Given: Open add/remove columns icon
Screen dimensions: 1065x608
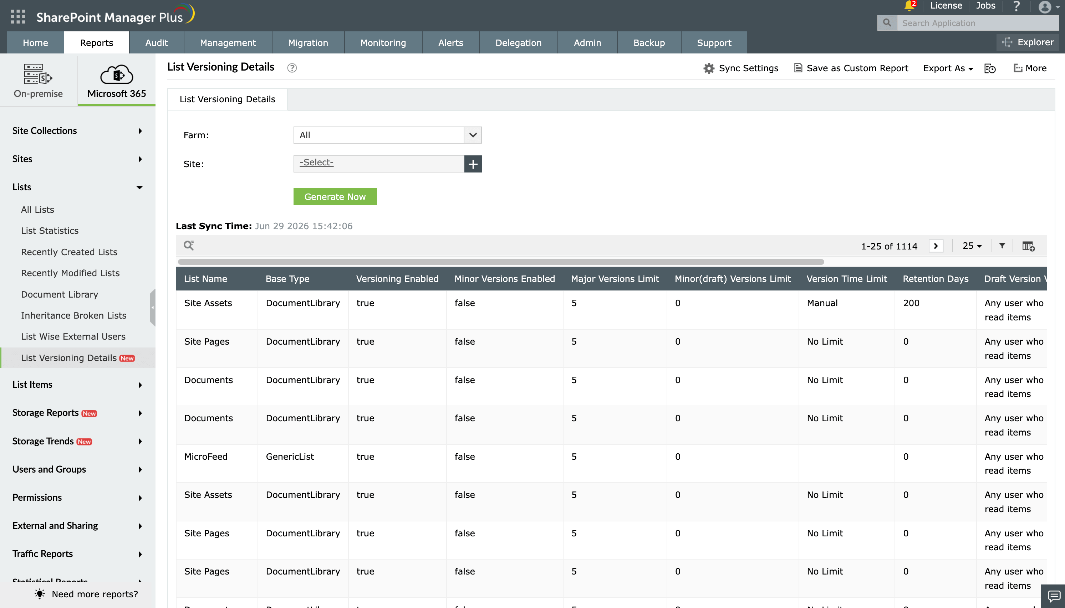Looking at the screenshot, I should pos(1028,246).
